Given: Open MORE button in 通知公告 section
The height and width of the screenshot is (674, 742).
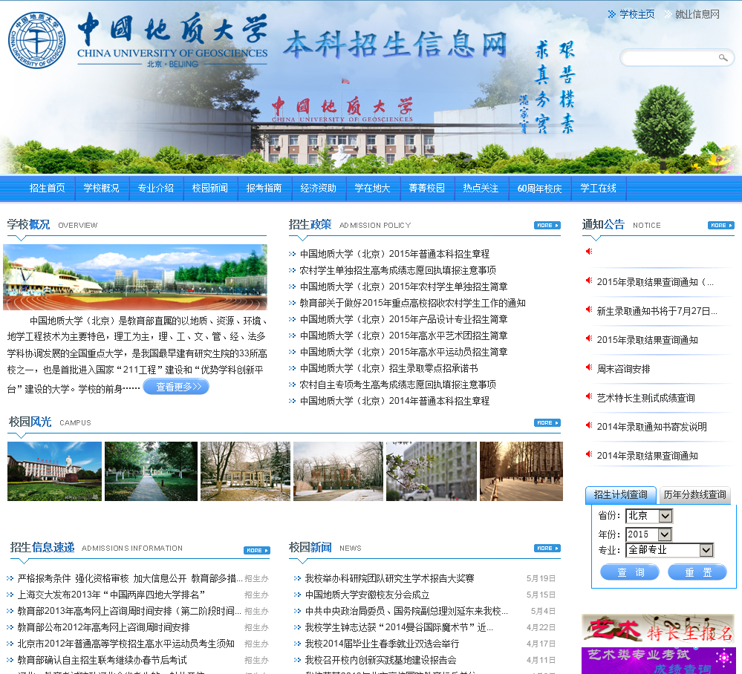Looking at the screenshot, I should coord(720,226).
